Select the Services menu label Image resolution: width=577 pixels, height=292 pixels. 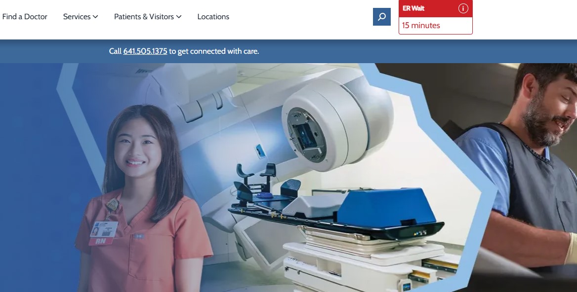pos(77,17)
